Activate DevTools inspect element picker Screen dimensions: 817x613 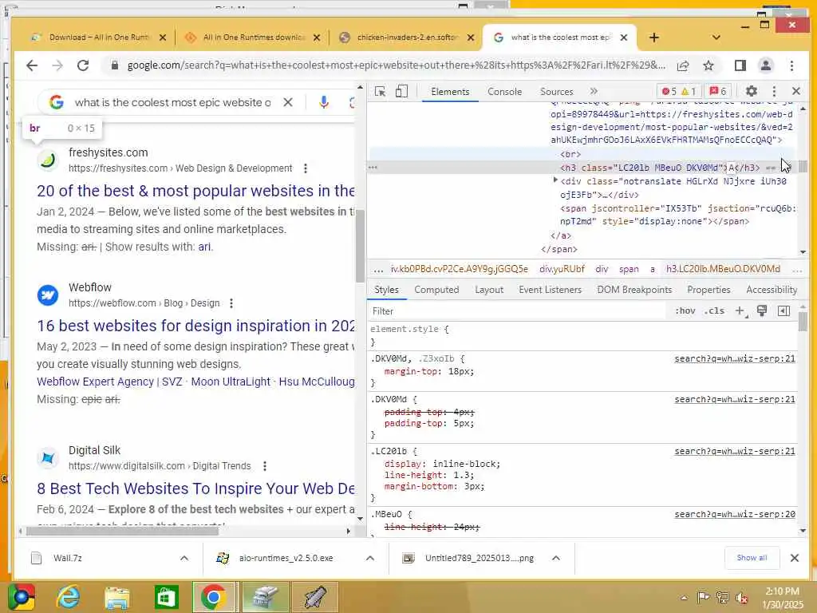(x=381, y=92)
